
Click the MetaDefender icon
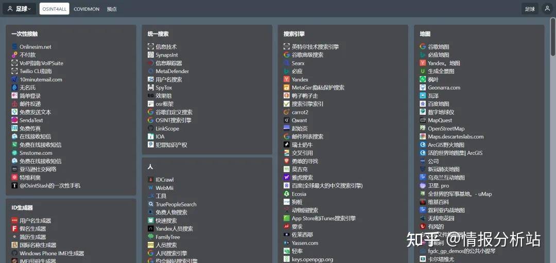click(150, 71)
